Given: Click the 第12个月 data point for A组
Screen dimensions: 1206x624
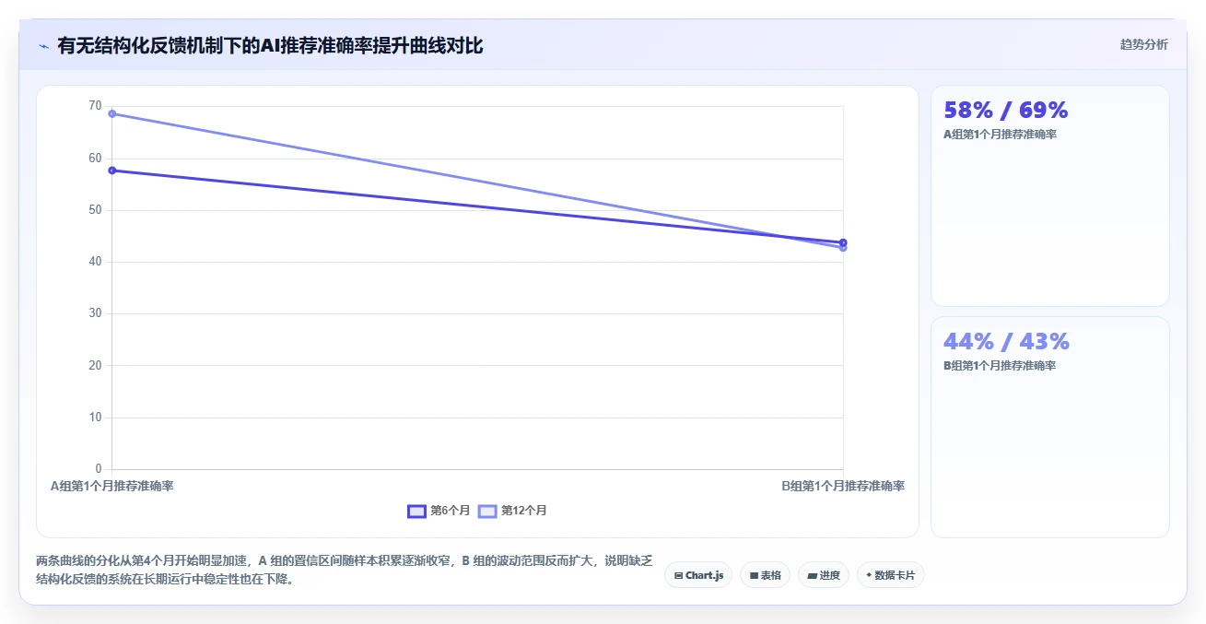Looking at the screenshot, I should pyautogui.click(x=111, y=113).
